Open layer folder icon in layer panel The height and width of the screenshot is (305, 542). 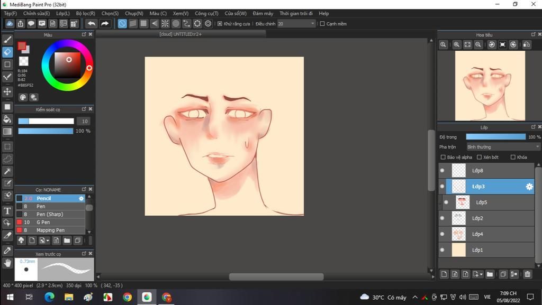click(490, 274)
